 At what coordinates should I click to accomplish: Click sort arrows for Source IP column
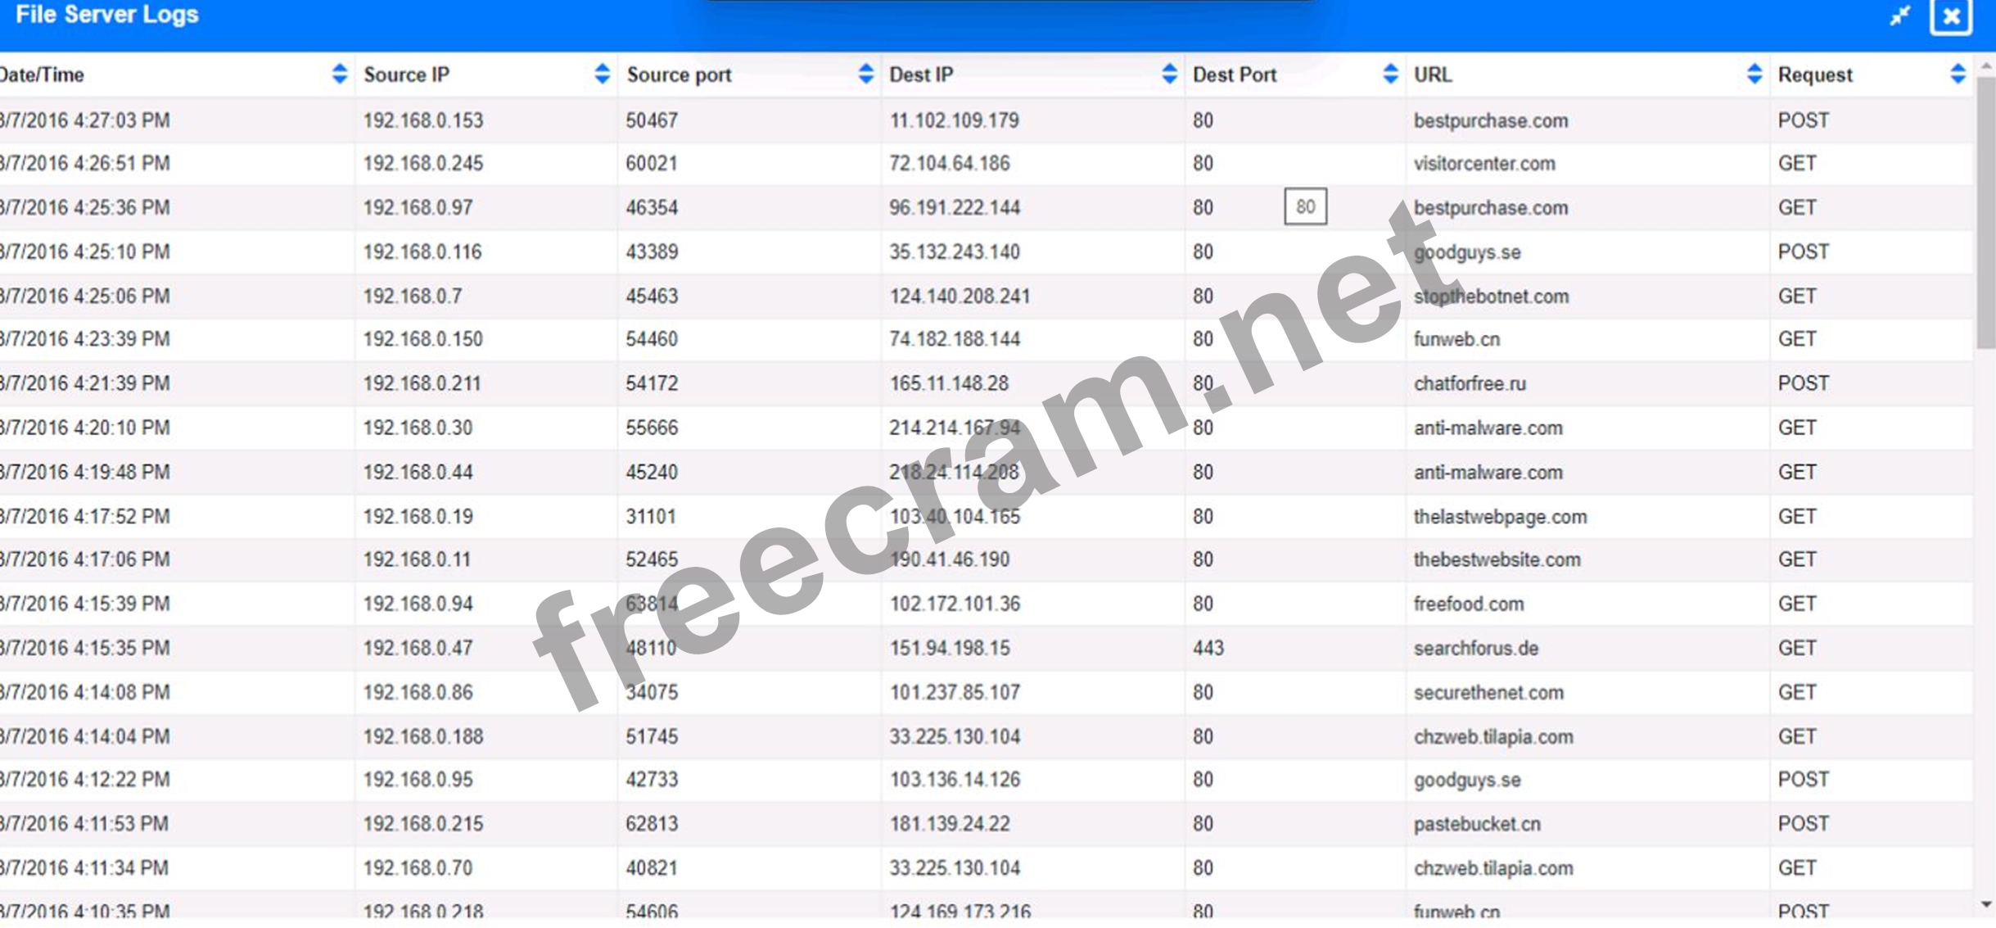602,74
